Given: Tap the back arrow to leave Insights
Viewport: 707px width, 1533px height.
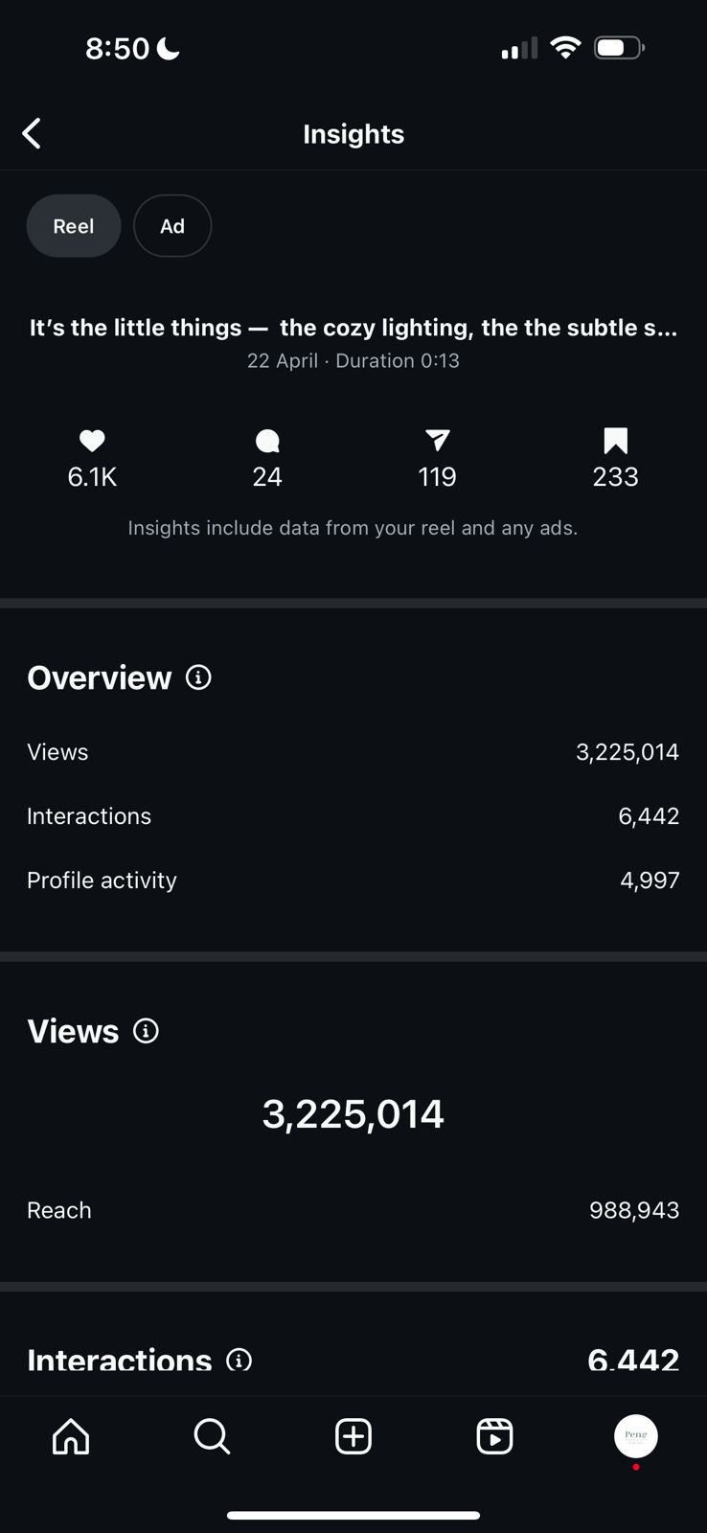Looking at the screenshot, I should pos(32,133).
